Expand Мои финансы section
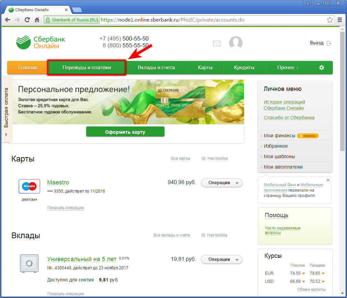Viewport: 347px width, 298px height. (x=295, y=135)
